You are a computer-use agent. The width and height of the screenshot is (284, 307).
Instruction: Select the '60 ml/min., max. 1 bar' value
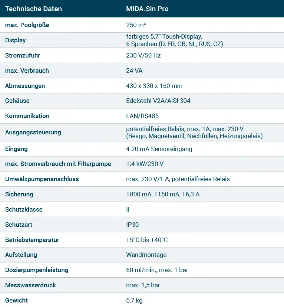click(x=157, y=270)
